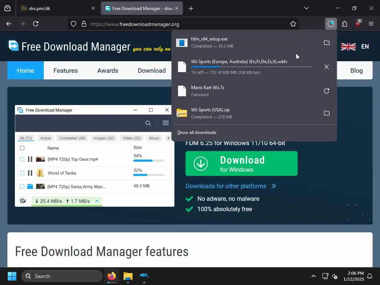Click the taskbar Search box
Viewport: 380px width, 285px height.
(62, 276)
